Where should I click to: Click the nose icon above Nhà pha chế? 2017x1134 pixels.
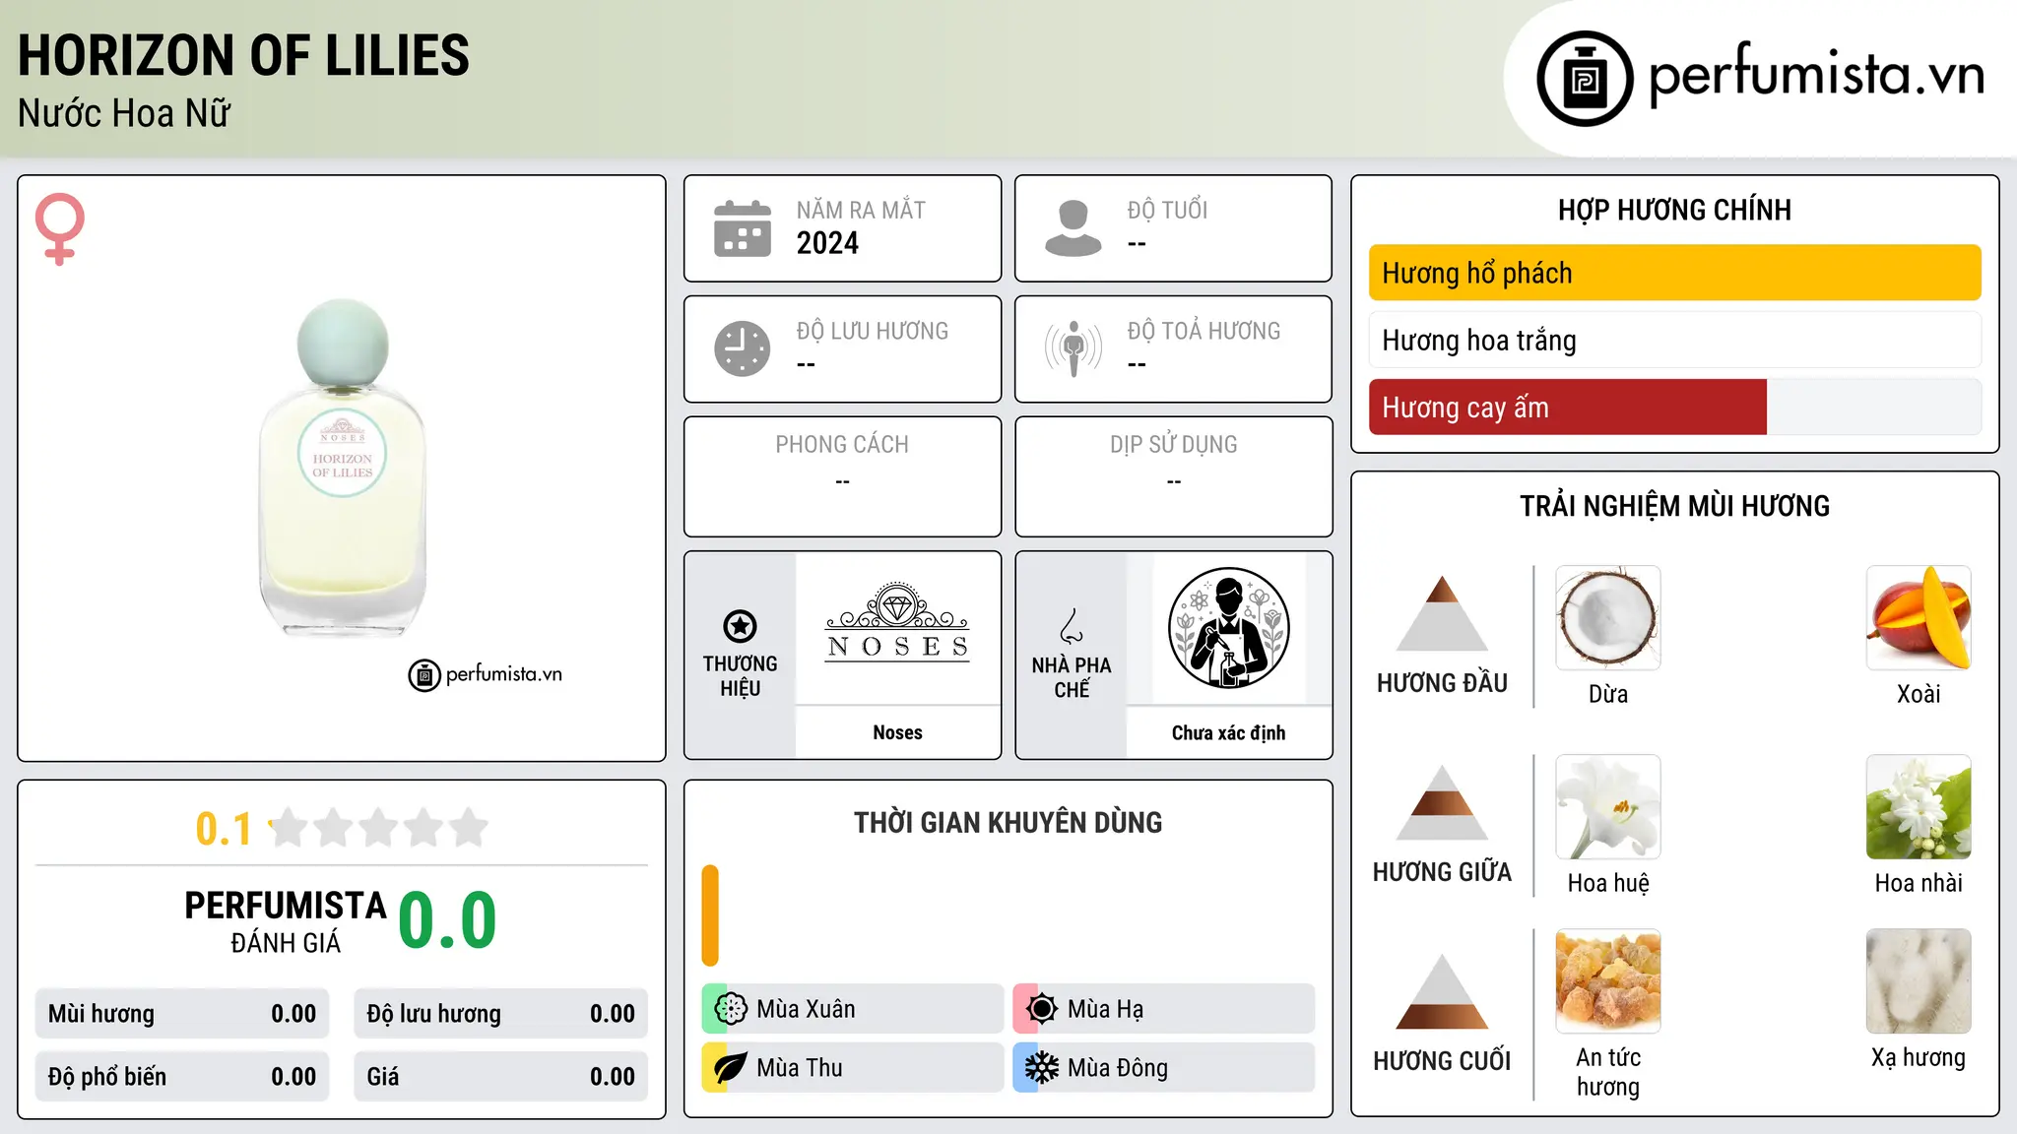coord(1072,626)
